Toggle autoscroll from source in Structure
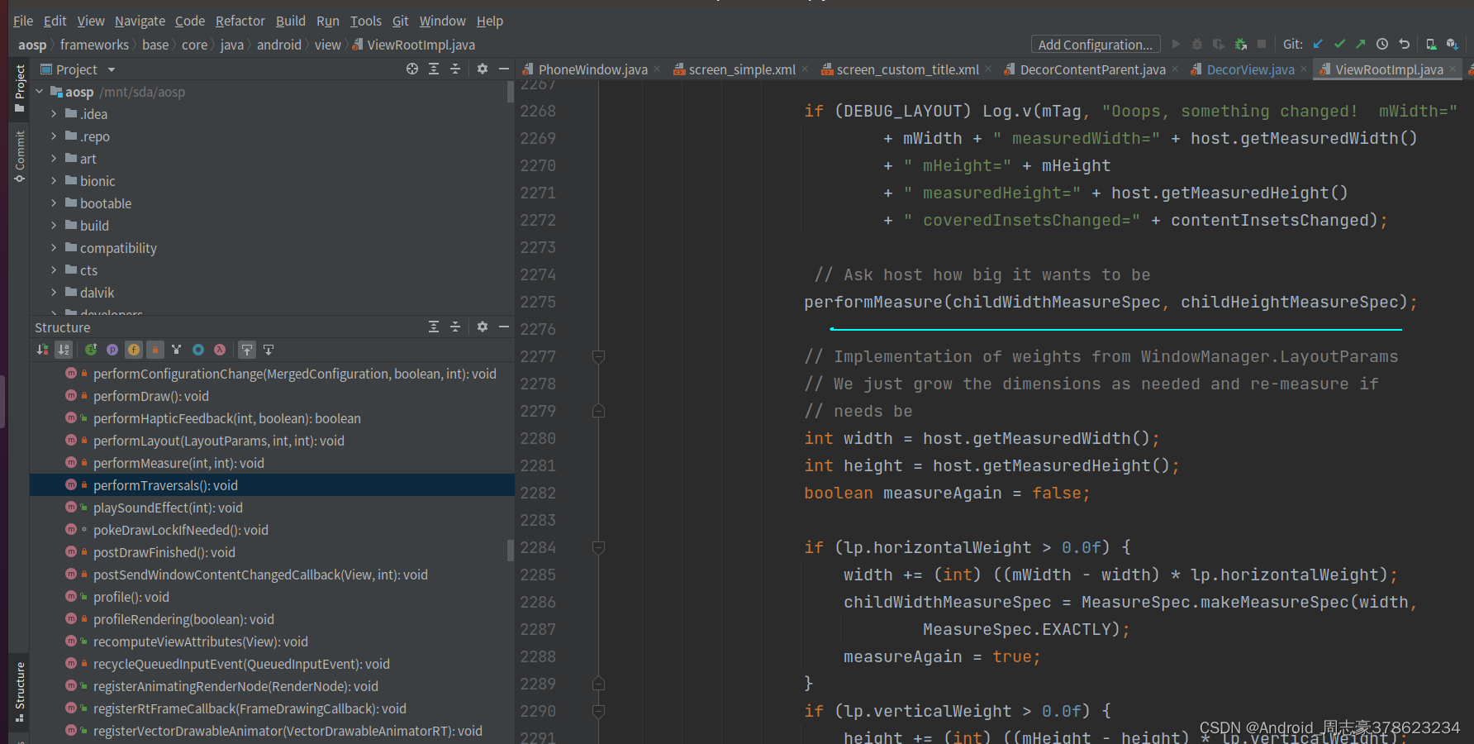This screenshot has width=1474, height=744. coord(269,350)
